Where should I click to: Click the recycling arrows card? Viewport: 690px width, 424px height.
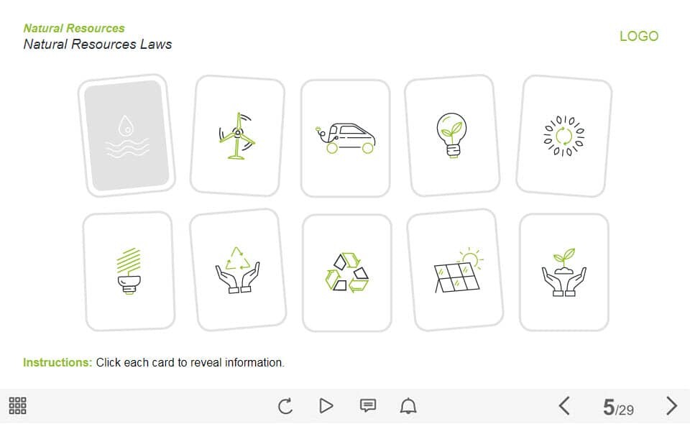tap(346, 272)
